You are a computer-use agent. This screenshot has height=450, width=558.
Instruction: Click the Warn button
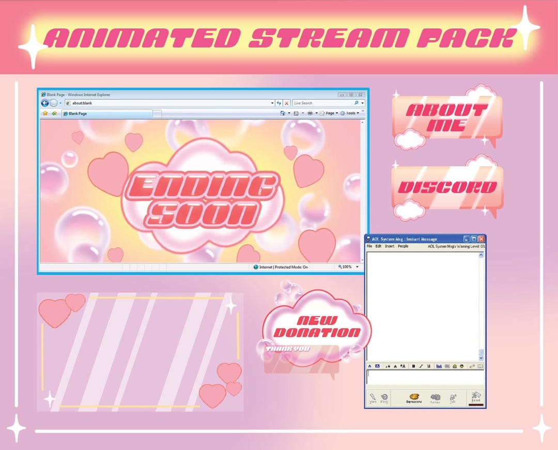point(373,397)
